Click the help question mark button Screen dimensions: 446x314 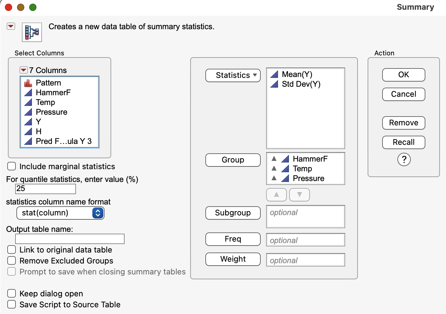[x=404, y=159]
